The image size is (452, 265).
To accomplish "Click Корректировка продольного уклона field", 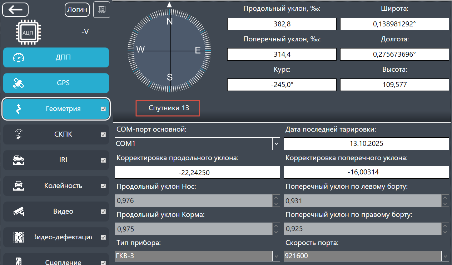I will (x=197, y=172).
